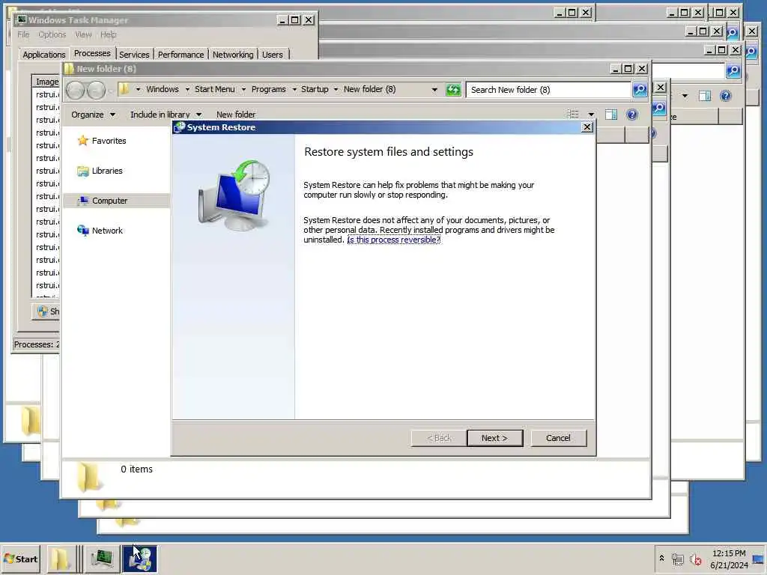This screenshot has width=767, height=575.
Task: Switch to Networking tab in Task Manager
Action: pos(233,54)
